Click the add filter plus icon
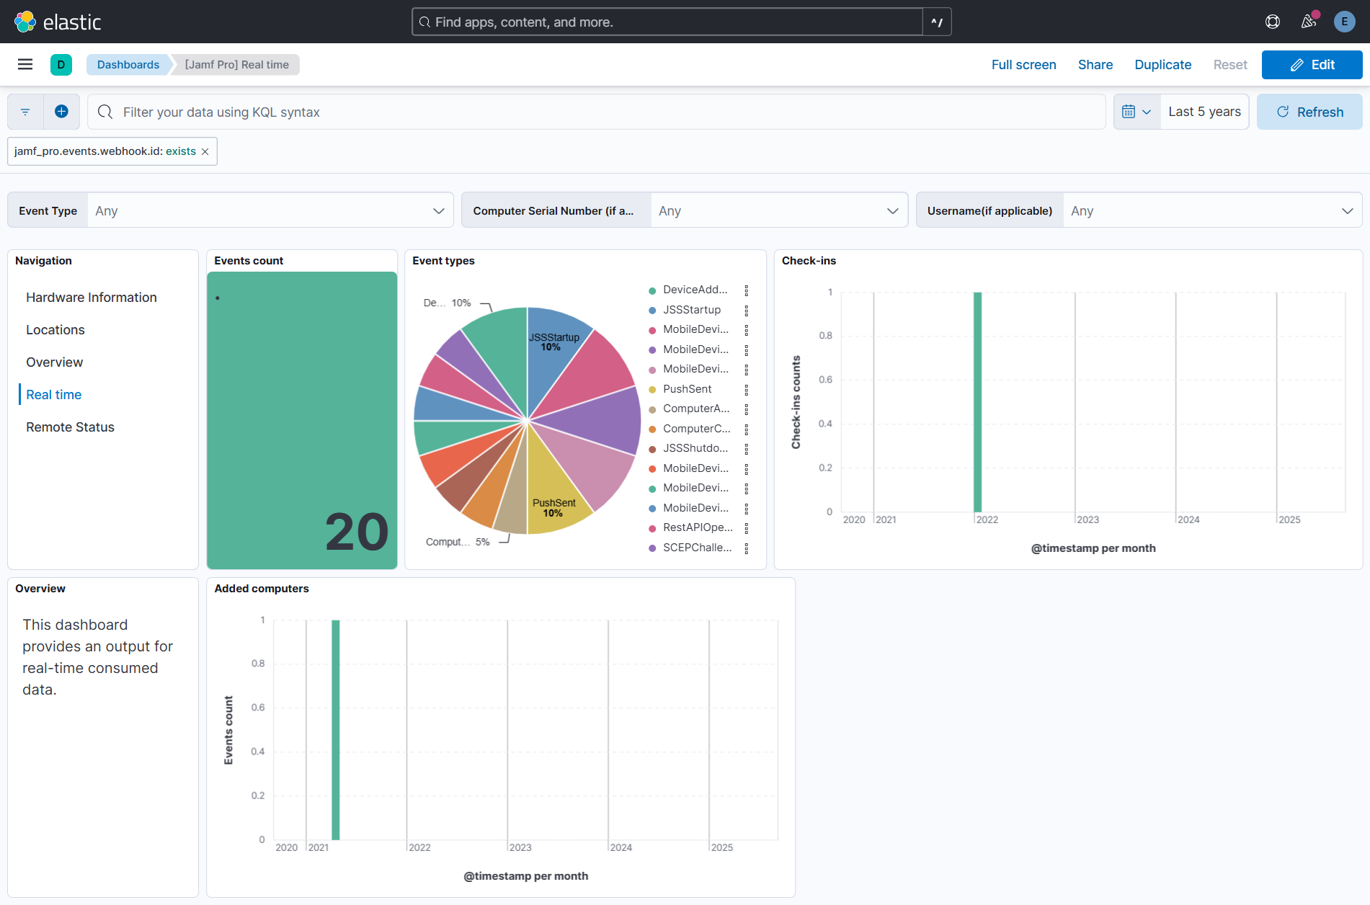The image size is (1370, 905). tap(62, 111)
